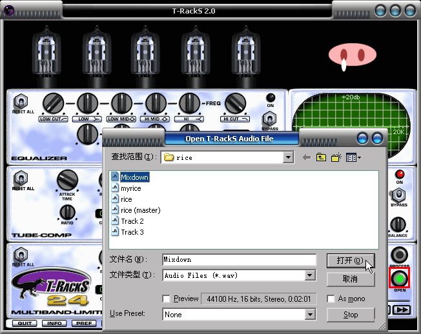Click the green OPEN button
The image size is (421, 334).
click(x=400, y=279)
